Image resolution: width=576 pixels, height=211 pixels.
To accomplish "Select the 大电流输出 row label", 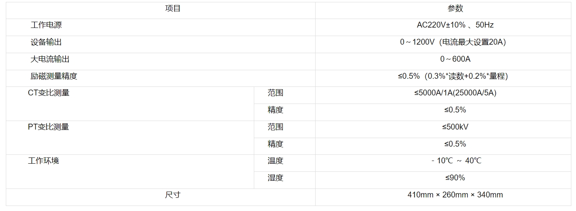I will pyautogui.click(x=50, y=59).
